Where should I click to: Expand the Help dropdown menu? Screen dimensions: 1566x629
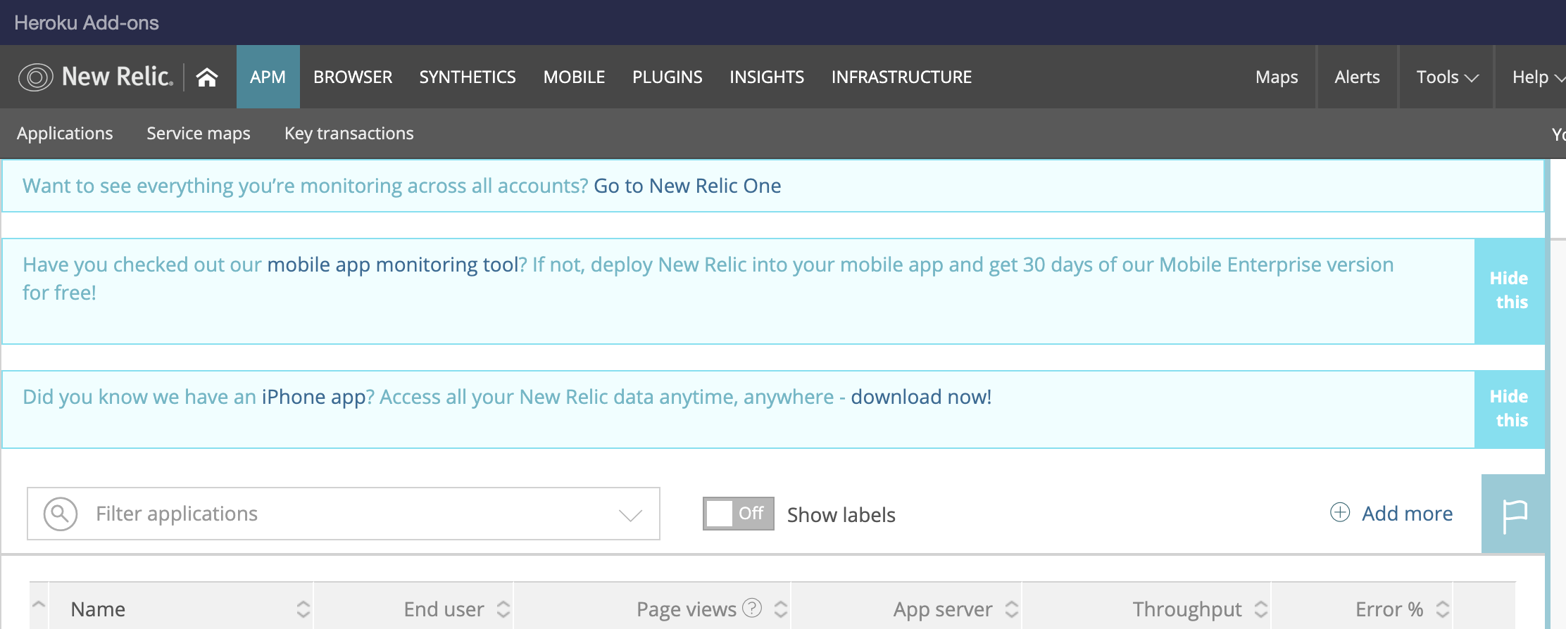1539,77
